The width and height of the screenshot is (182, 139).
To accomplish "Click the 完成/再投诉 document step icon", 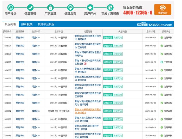I will coord(110,8).
